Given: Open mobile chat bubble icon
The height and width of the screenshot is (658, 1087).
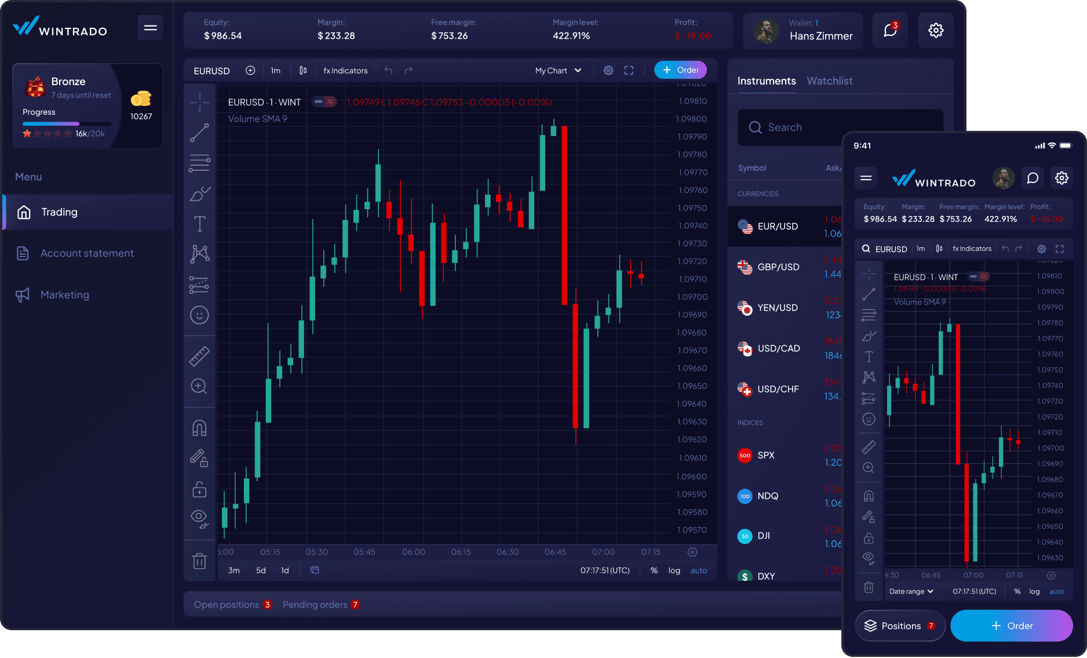Looking at the screenshot, I should (1033, 178).
